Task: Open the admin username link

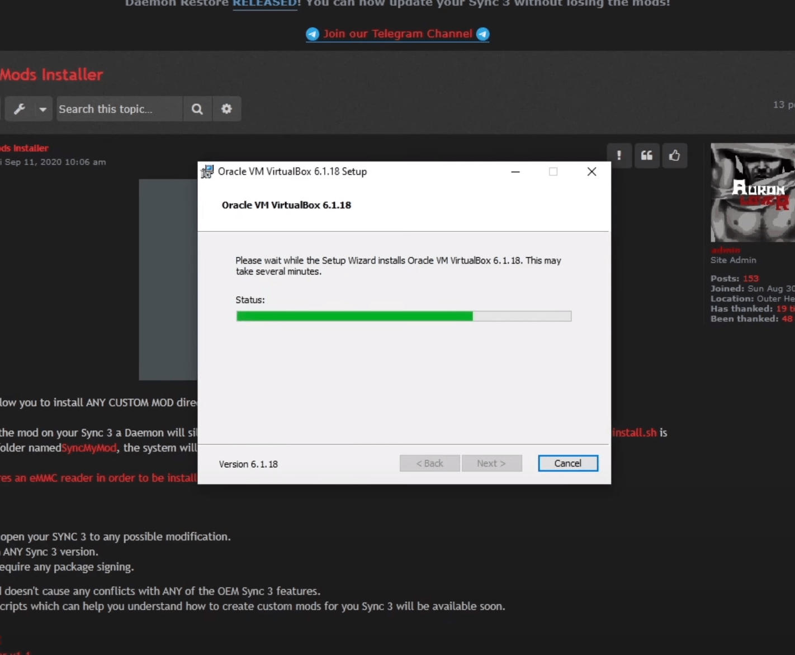Action: tap(725, 250)
